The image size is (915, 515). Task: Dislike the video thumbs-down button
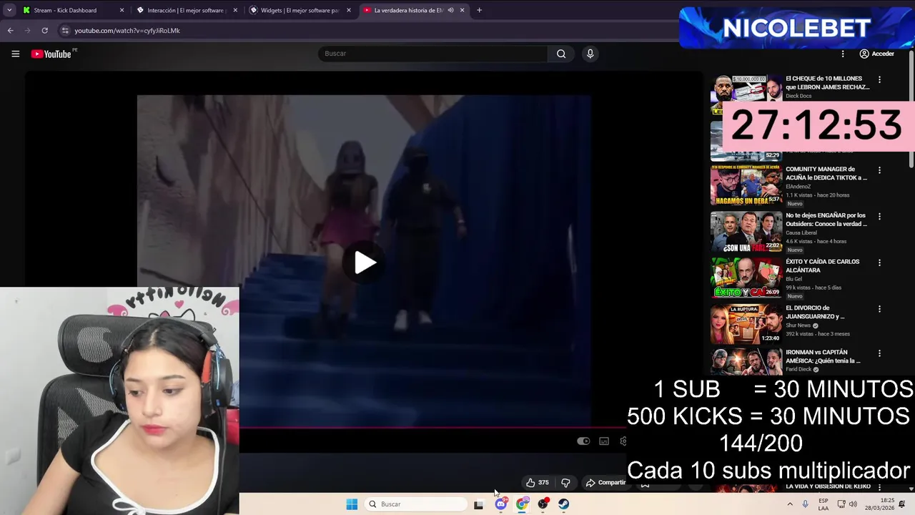click(565, 483)
